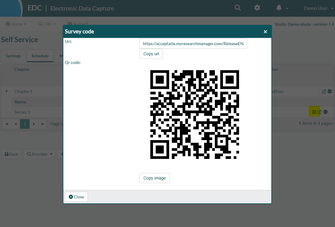Open settings gear icon in header

pos(257,8)
